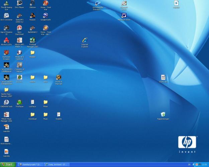Select Nero StartSmart icon
This screenshot has height=167, width=209.
pos(19,28)
